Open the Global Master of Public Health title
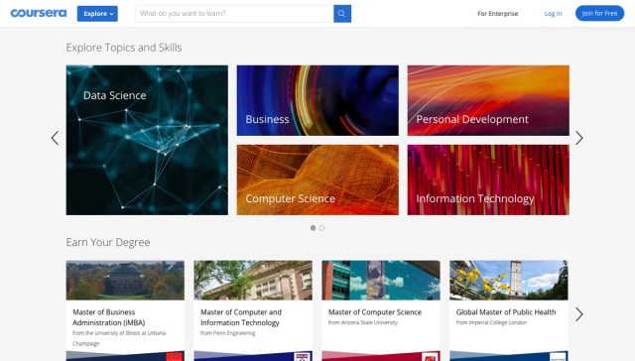 [506, 312]
